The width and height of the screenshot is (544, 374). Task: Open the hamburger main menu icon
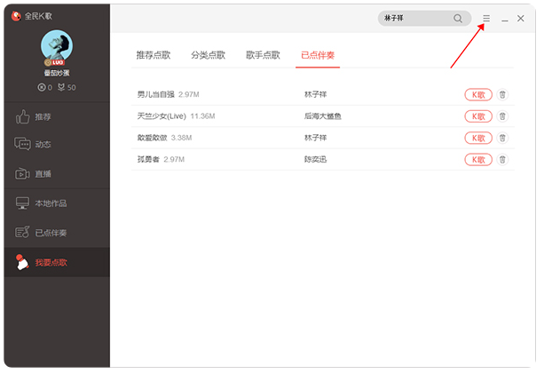(486, 19)
